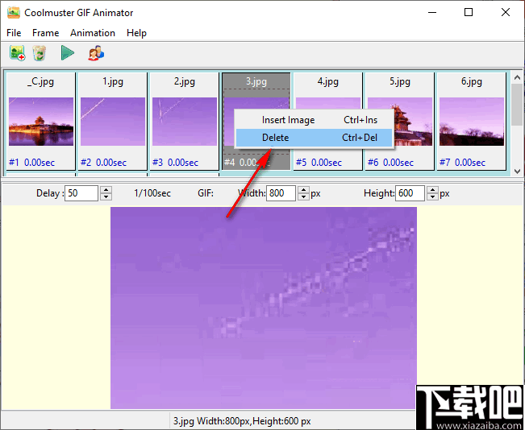Open the Animation menu

click(x=93, y=33)
